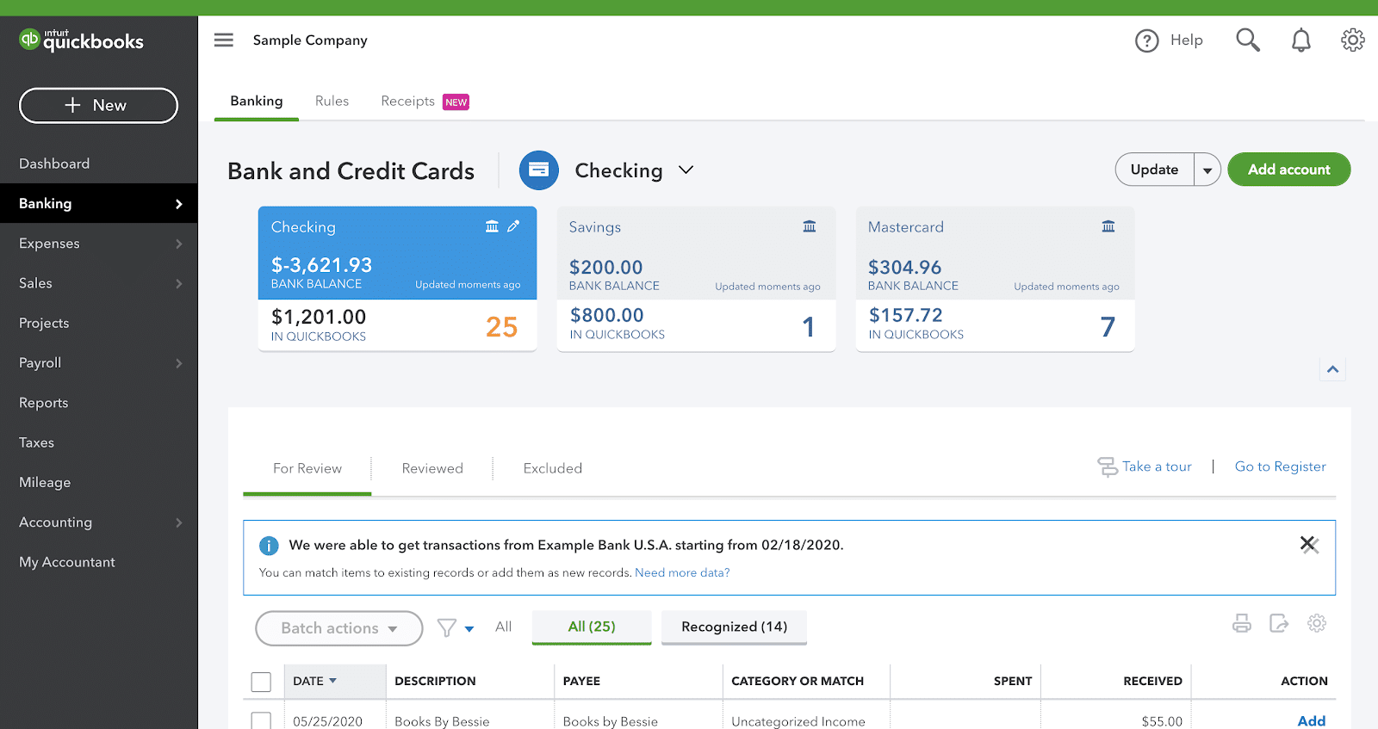The width and height of the screenshot is (1378, 729).
Task: Export transactions with the export icon
Action: click(x=1279, y=623)
